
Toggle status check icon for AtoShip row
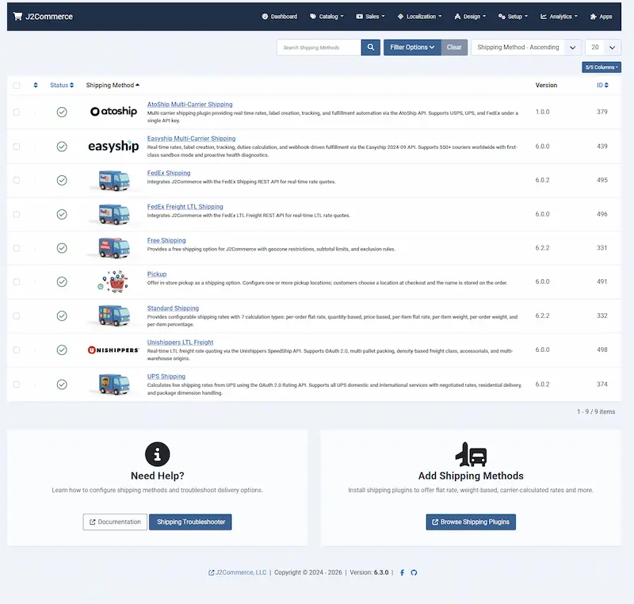(62, 112)
